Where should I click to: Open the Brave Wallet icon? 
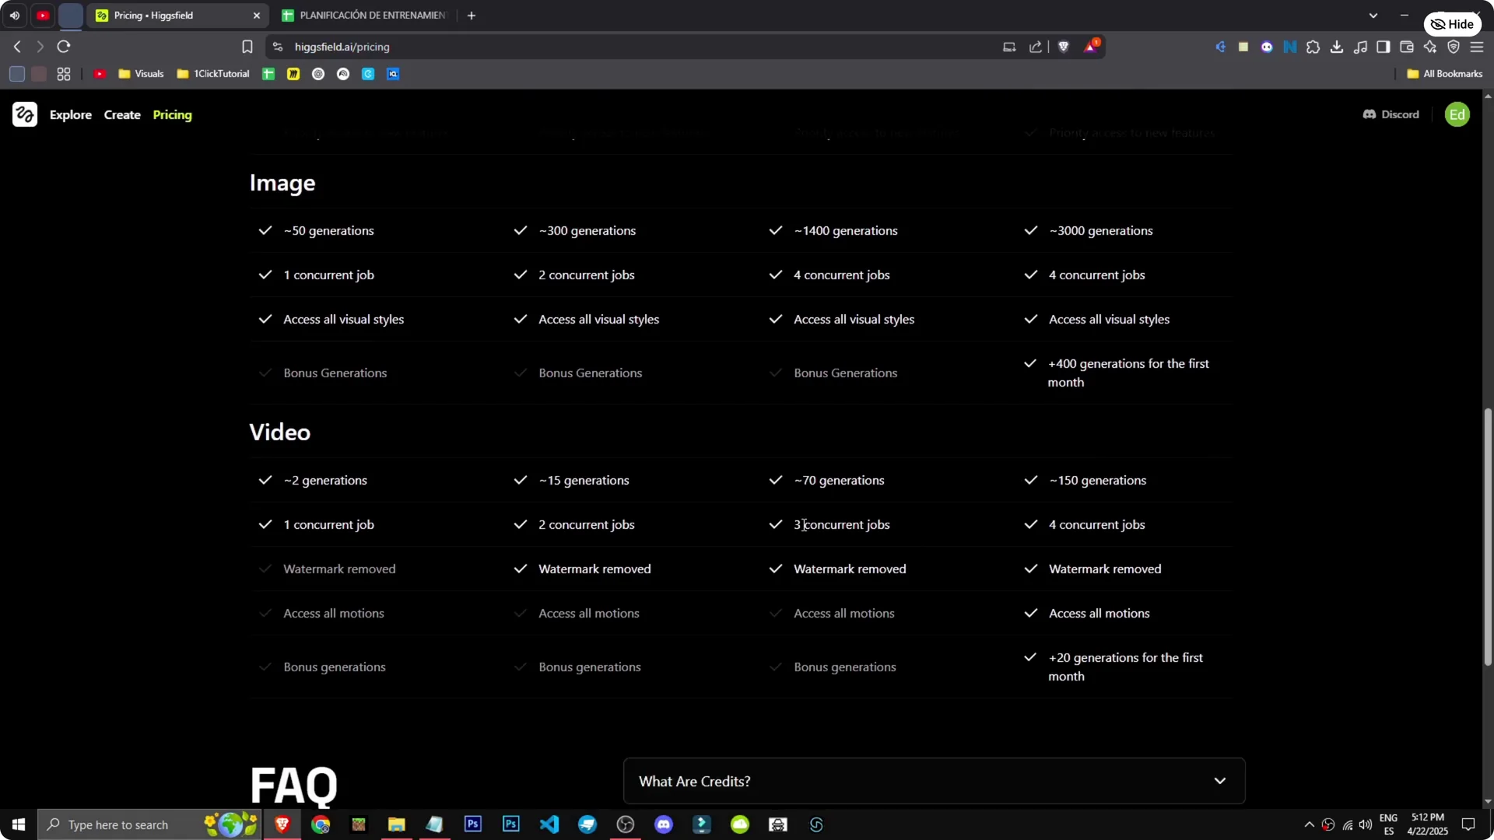point(1407,47)
